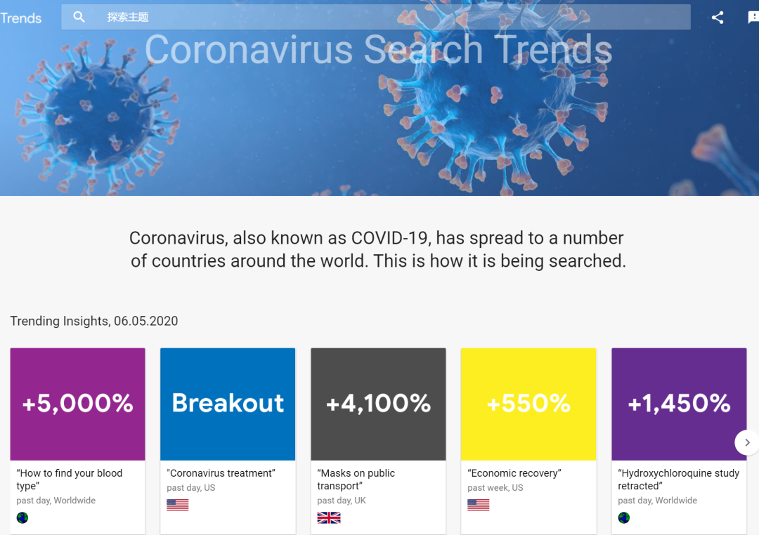Click the US flag under Coronavirus treatment
This screenshot has width=759, height=535.
[178, 505]
